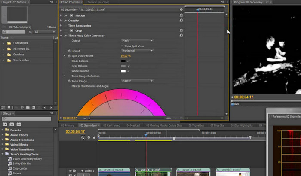Reset the Crop effect parameters
The image size is (301, 176).
(181, 30)
